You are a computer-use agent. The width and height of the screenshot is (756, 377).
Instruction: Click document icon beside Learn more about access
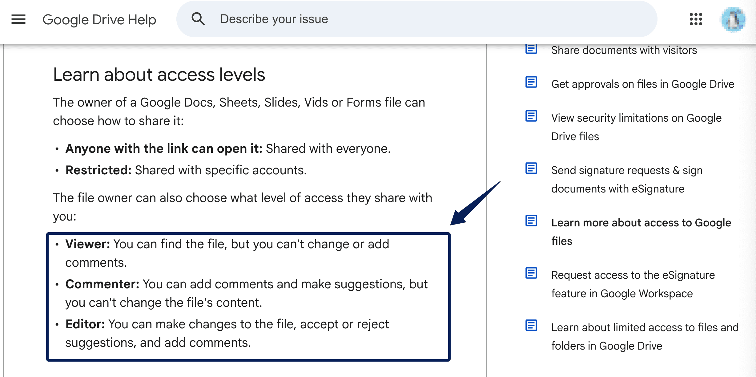(531, 221)
